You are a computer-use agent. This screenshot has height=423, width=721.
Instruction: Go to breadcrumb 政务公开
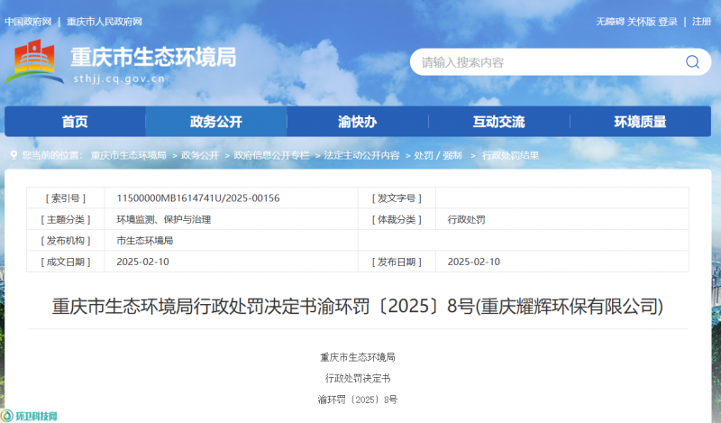tap(200, 155)
